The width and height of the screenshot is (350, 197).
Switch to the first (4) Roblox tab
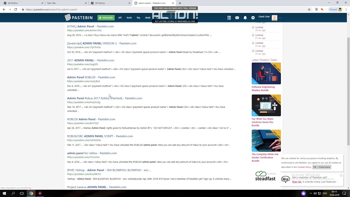[23, 3]
